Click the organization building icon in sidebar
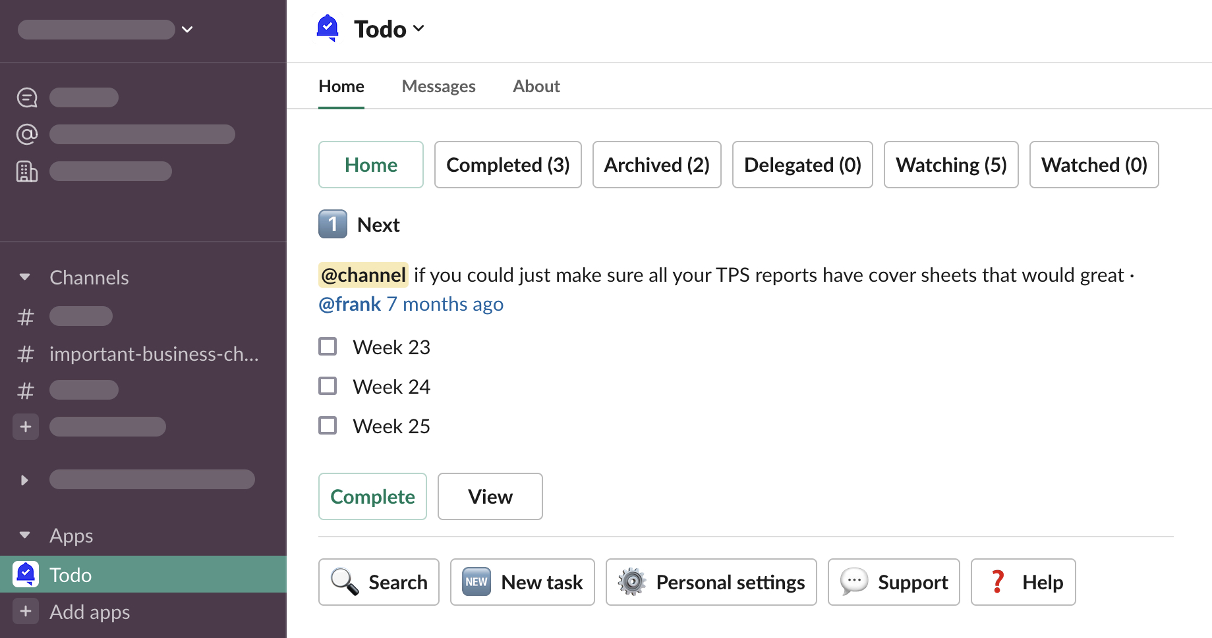Viewport: 1212px width, 638px height. (x=27, y=171)
